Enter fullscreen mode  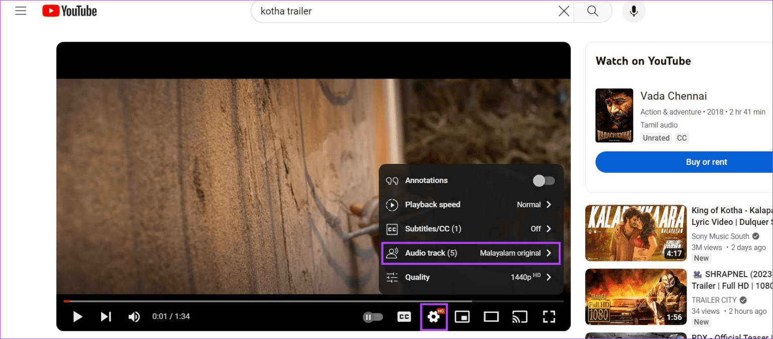[x=549, y=317]
